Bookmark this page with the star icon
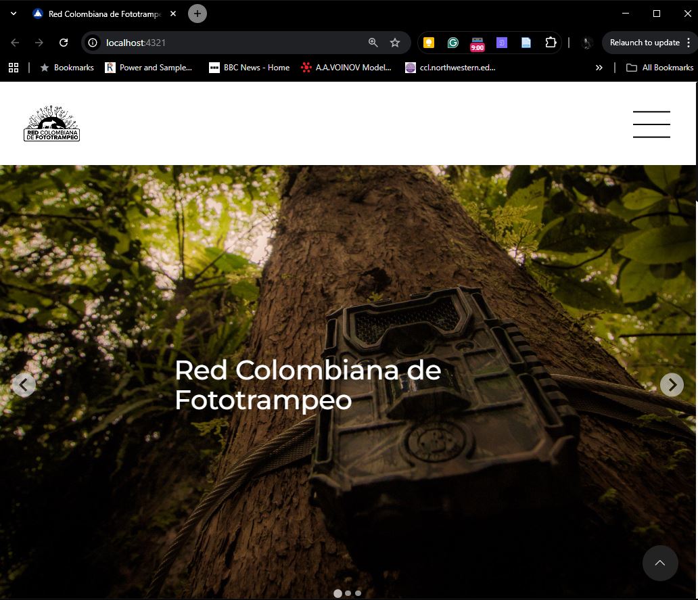The image size is (698, 600). pos(395,43)
